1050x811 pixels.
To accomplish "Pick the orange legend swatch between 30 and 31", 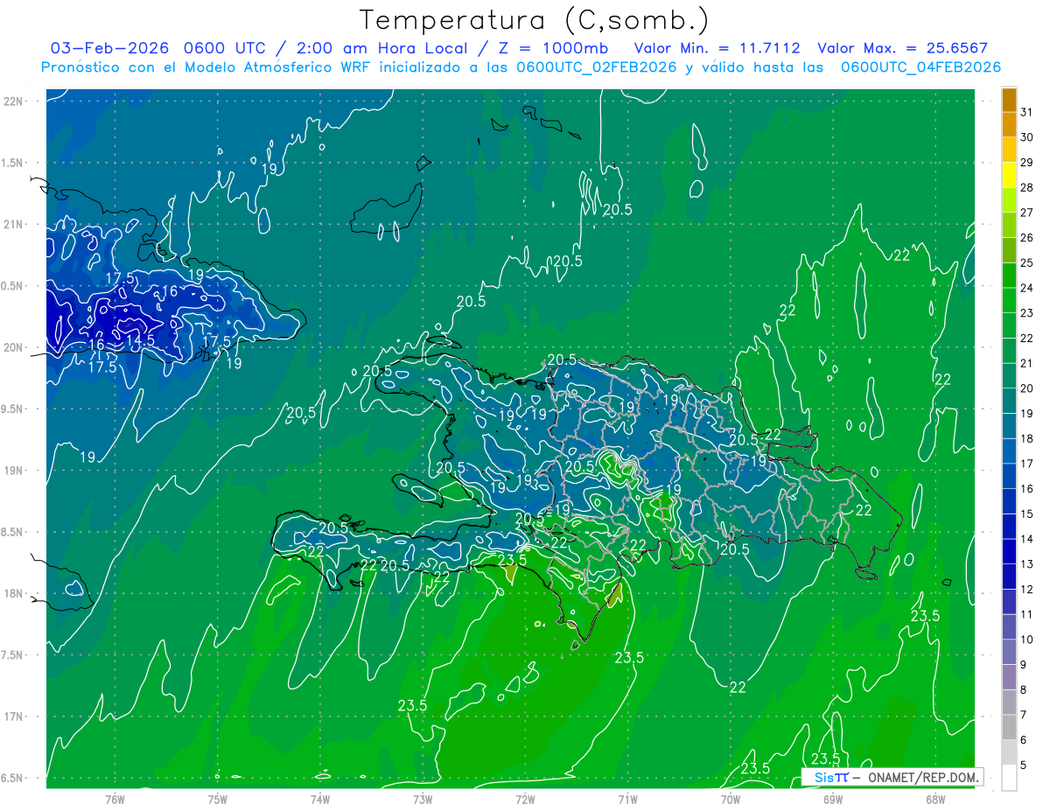I will pyautogui.click(x=1009, y=124).
